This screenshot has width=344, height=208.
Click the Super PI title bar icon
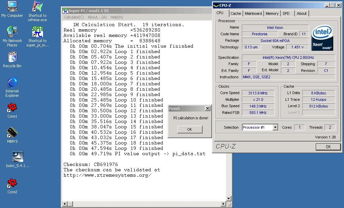[x=65, y=10]
